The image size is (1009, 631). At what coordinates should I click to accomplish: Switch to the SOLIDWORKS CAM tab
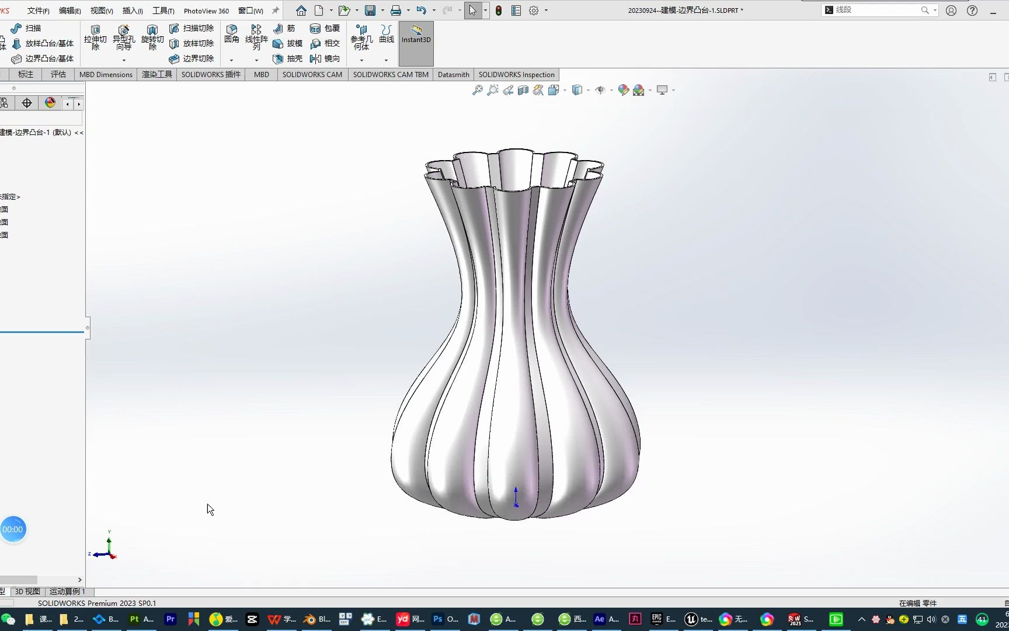pos(312,74)
